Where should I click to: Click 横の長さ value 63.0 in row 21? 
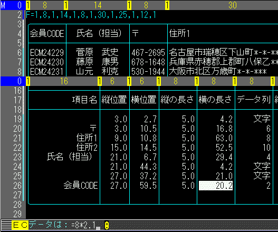coord(224,138)
